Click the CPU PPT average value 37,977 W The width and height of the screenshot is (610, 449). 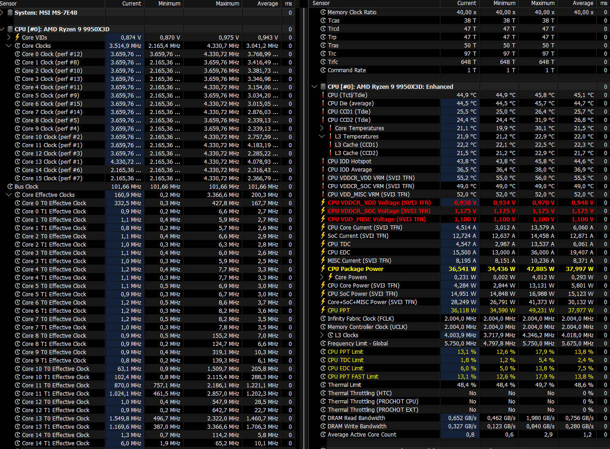coord(581,310)
